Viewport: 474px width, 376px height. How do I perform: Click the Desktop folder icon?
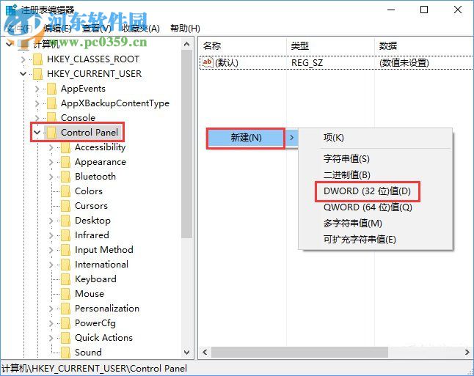pos(65,221)
